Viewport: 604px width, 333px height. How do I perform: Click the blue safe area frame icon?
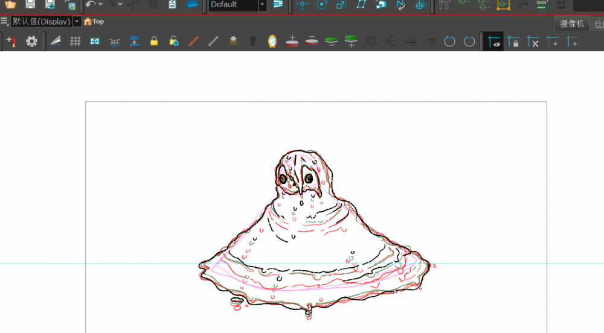click(95, 42)
